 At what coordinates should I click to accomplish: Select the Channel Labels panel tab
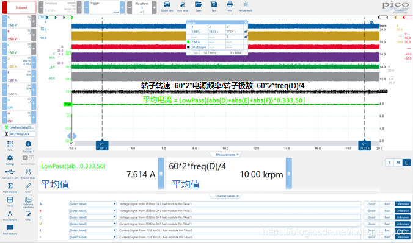coord(225,196)
